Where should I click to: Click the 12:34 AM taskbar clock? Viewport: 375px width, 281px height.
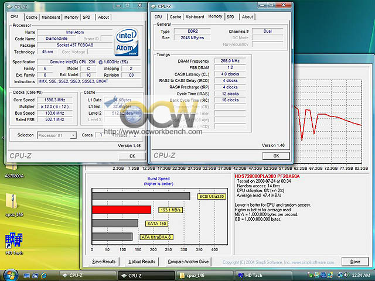click(361, 276)
